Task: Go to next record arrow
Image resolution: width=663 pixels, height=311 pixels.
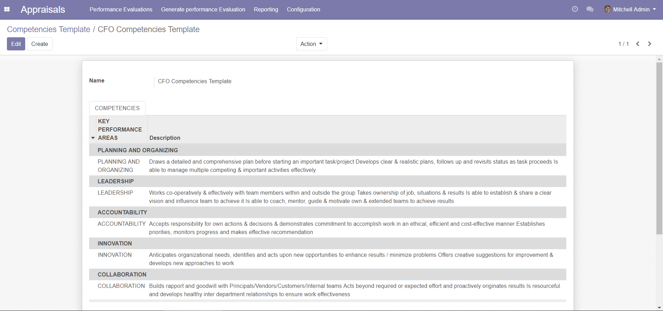Action: click(650, 44)
